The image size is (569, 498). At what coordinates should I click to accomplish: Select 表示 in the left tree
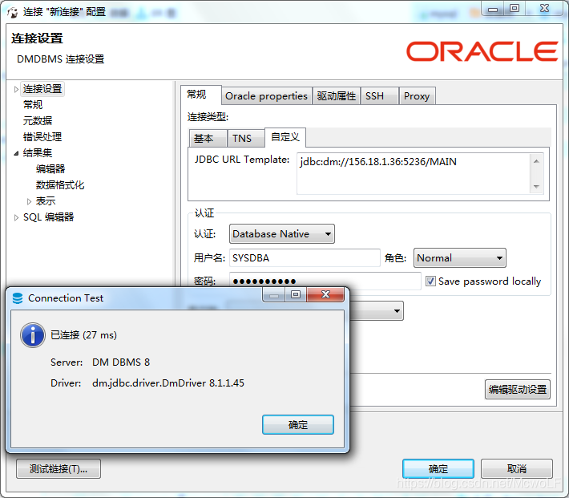[x=46, y=200]
